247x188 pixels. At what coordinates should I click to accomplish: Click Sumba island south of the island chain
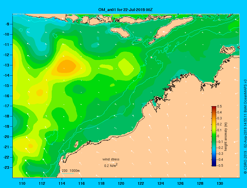pos(120,32)
